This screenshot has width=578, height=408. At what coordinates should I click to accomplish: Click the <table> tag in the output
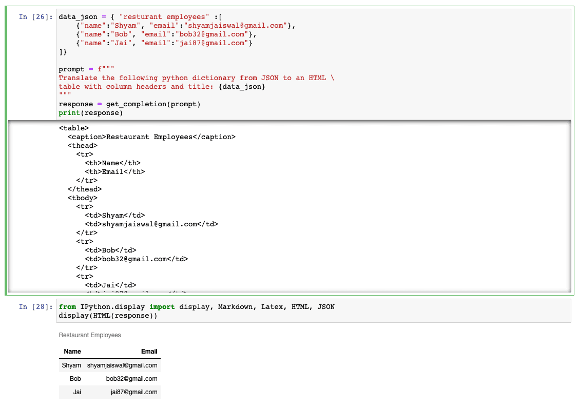[74, 128]
